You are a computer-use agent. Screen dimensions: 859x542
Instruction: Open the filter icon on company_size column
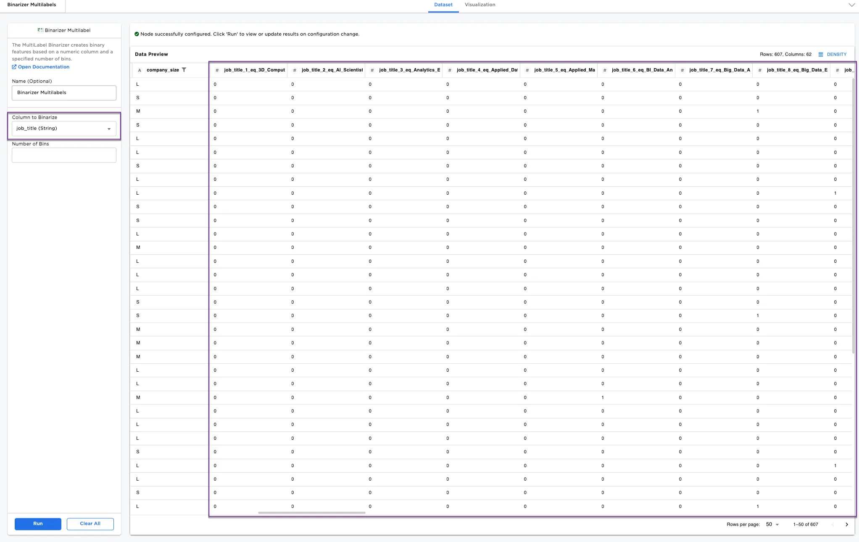click(184, 70)
